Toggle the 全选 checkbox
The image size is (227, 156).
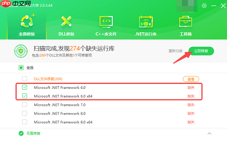point(21,68)
